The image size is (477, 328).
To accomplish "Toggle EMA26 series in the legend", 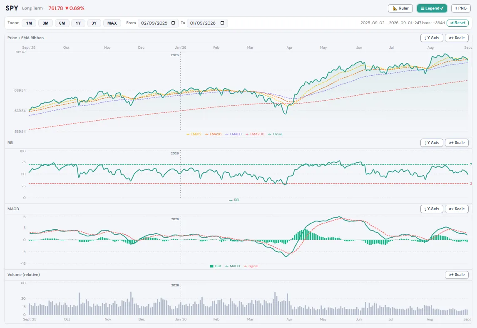I will point(213,134).
